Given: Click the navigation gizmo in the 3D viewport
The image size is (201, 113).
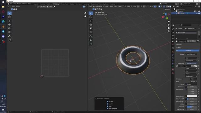Looking at the screenshot, I should click(x=166, y=16).
